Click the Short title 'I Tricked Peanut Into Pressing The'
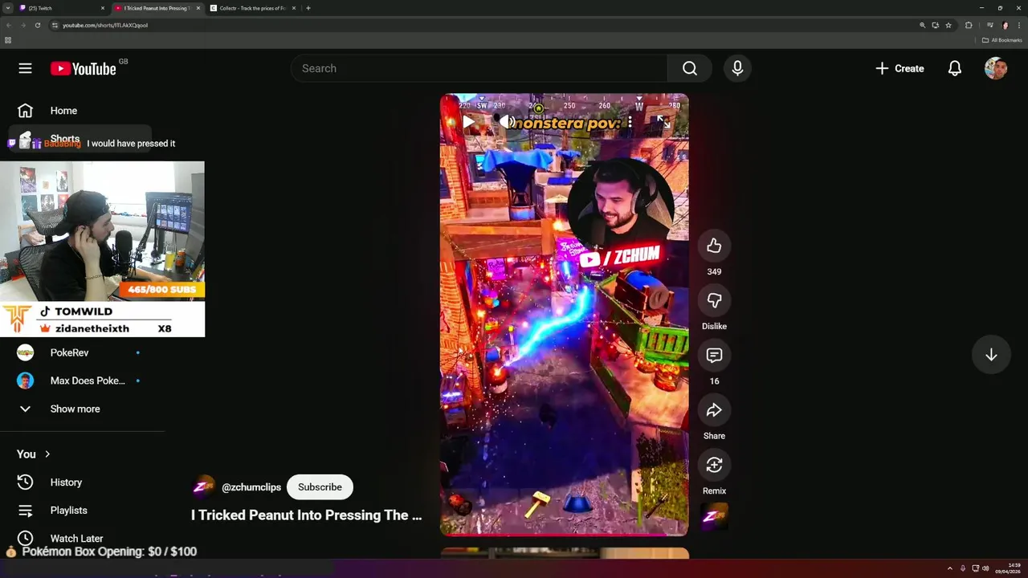The image size is (1028, 578). click(306, 515)
